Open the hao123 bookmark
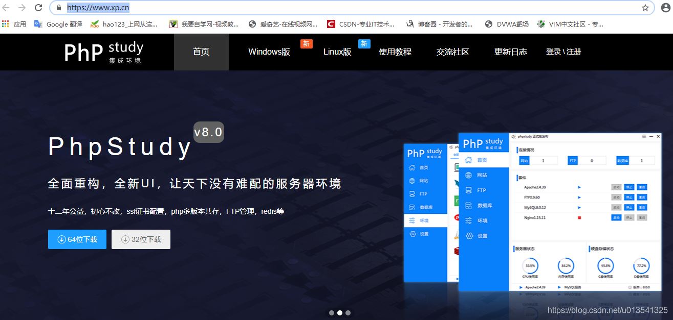 coord(124,24)
